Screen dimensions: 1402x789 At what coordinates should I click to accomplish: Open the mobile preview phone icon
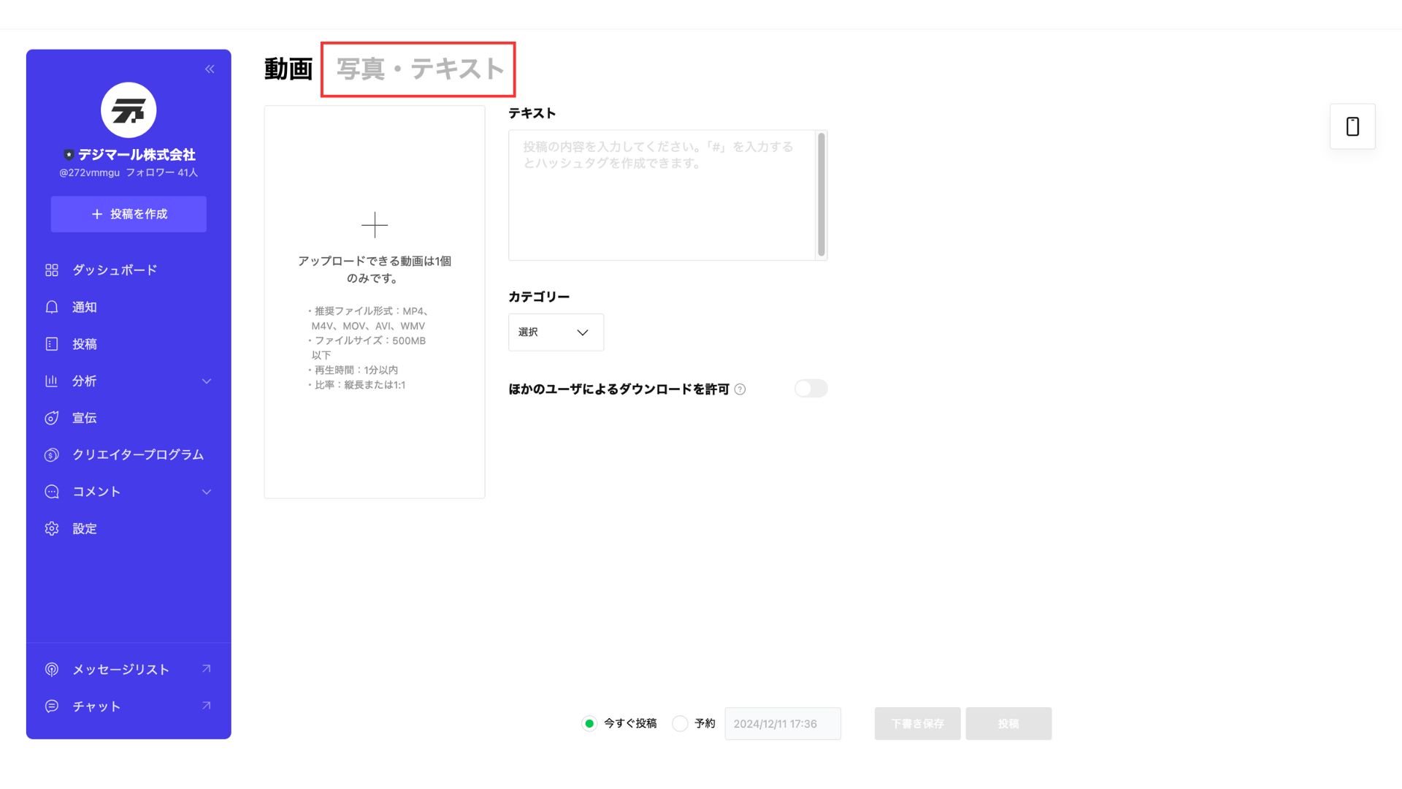[x=1352, y=126]
